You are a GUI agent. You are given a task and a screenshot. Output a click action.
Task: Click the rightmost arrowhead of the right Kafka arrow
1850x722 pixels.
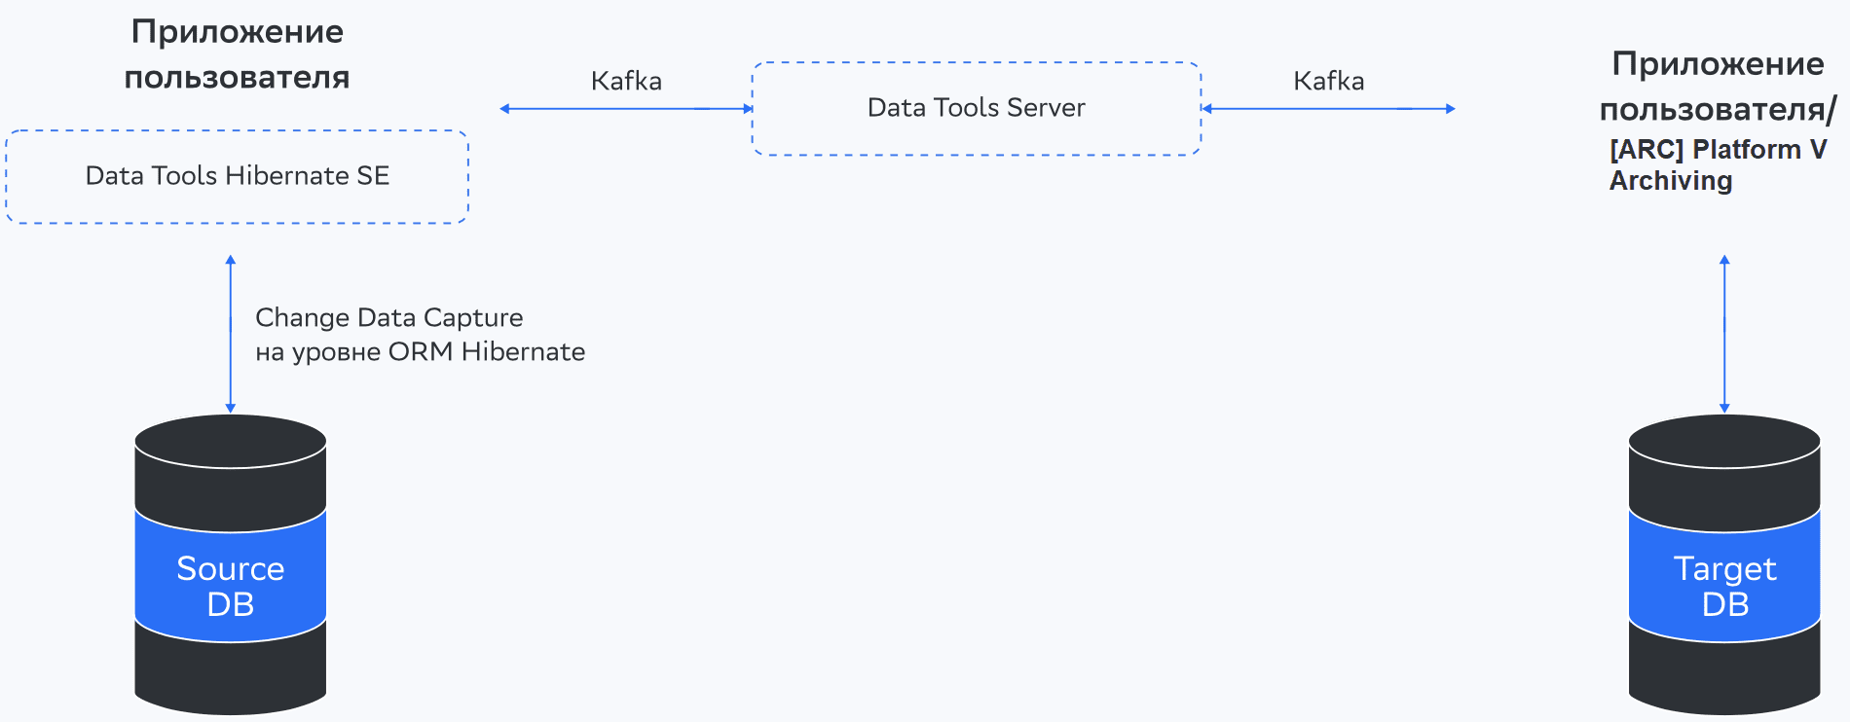(1451, 109)
